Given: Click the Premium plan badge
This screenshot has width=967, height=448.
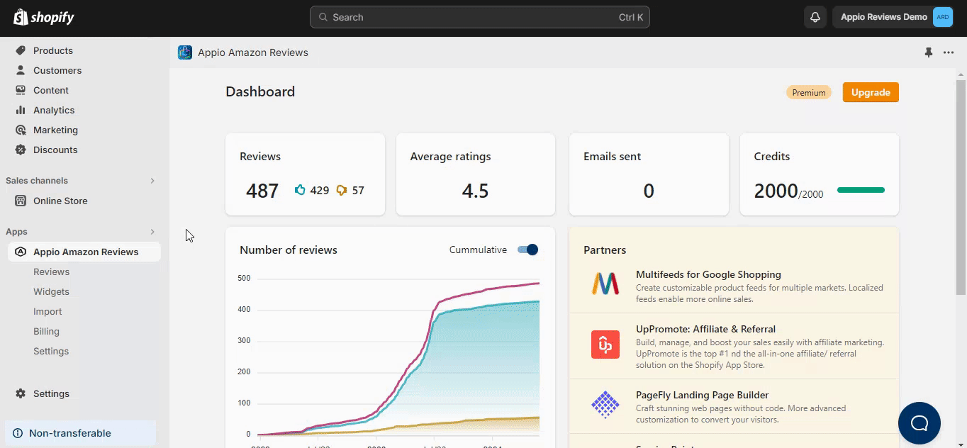Looking at the screenshot, I should (x=809, y=92).
